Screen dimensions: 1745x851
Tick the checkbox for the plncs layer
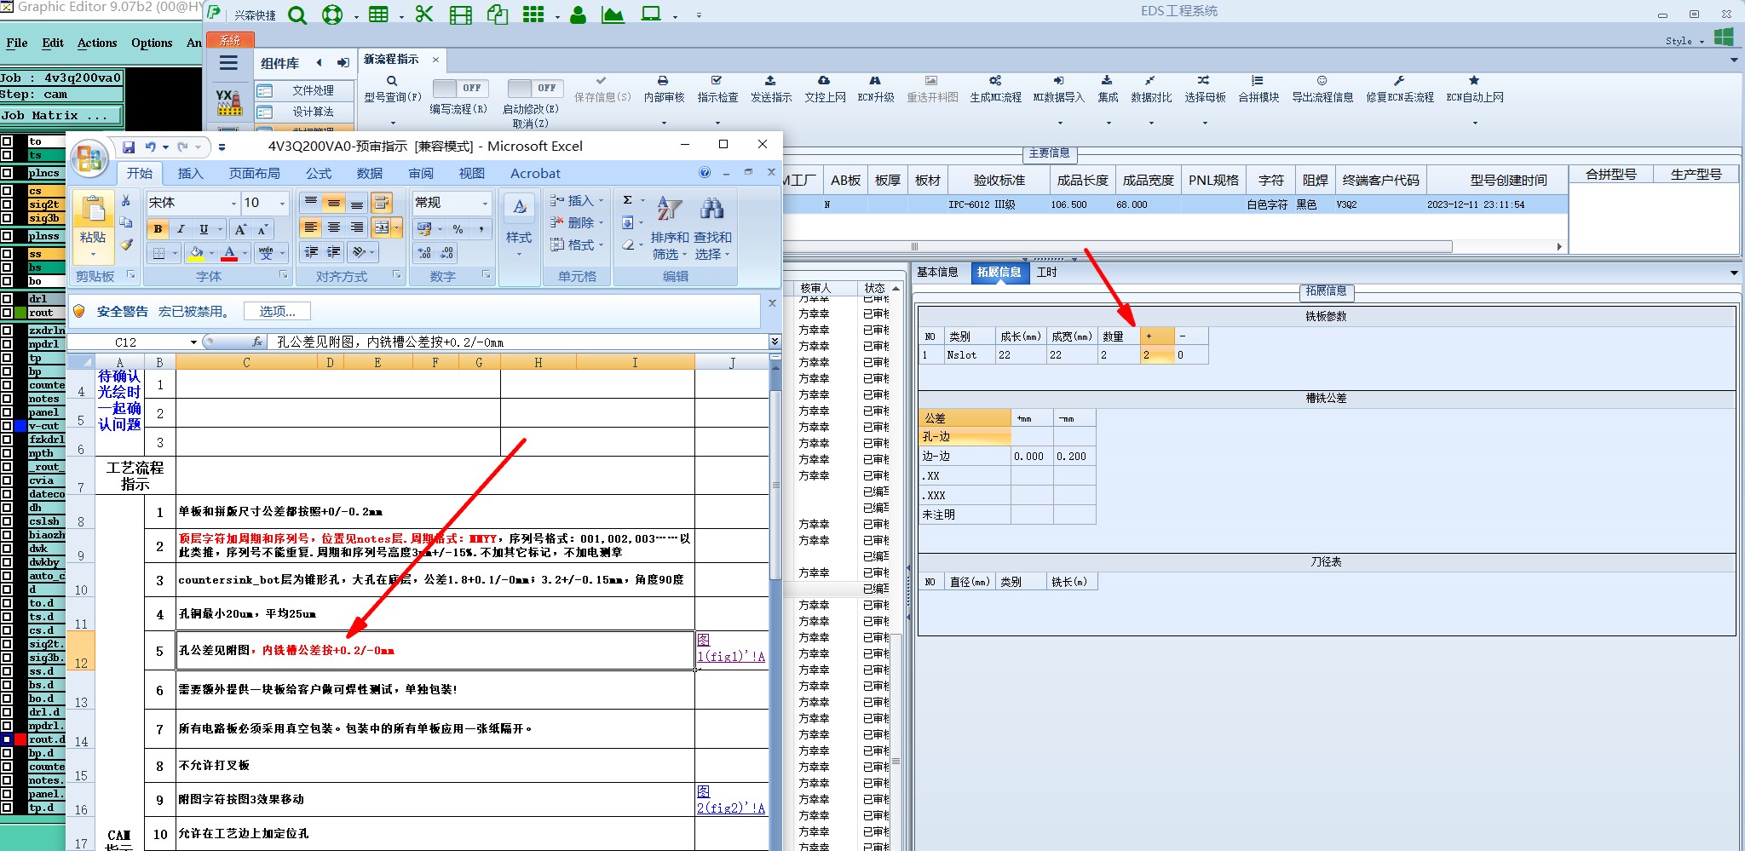coord(7,173)
